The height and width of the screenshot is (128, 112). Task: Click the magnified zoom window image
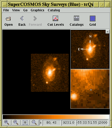coord(90,89)
